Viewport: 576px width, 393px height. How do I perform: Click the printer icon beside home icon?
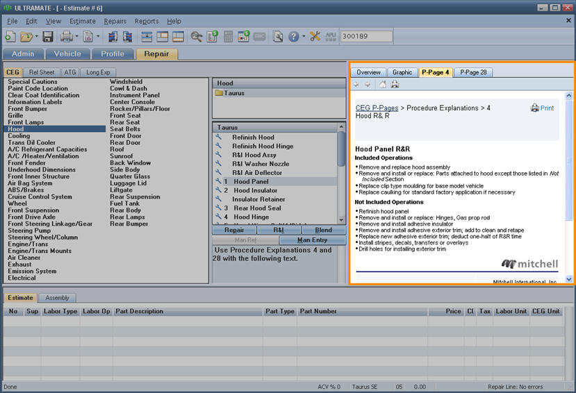(395, 84)
